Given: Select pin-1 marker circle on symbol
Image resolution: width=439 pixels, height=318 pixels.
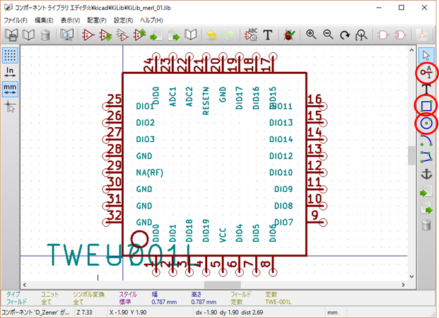Looking at the screenshot, I should pos(140,239).
